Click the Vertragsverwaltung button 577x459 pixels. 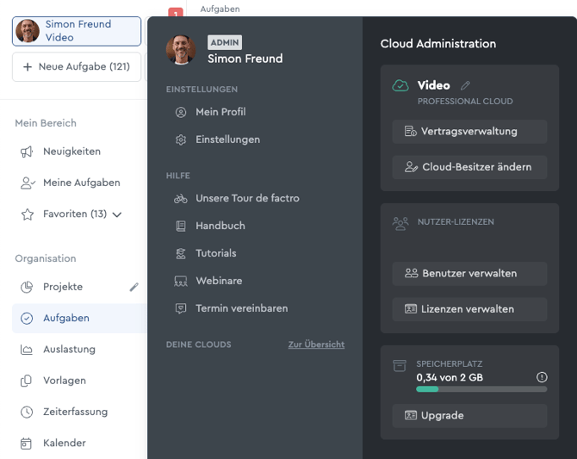(x=469, y=132)
